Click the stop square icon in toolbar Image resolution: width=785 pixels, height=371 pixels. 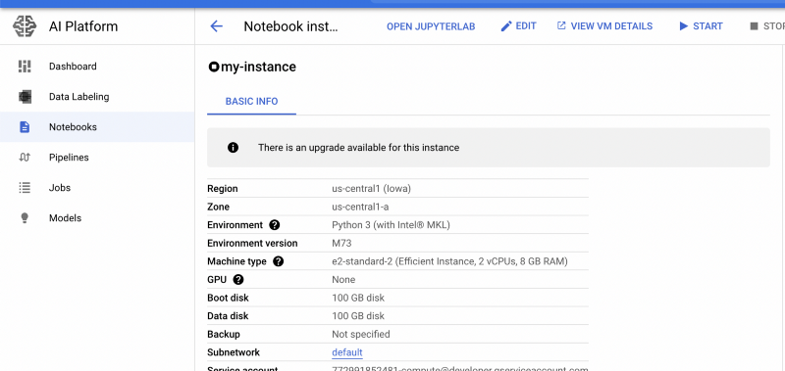[754, 26]
